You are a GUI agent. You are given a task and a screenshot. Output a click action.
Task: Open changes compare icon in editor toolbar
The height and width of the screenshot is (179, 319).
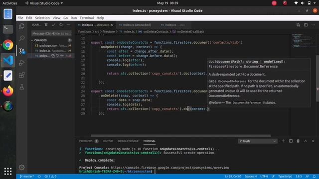point(298,25)
